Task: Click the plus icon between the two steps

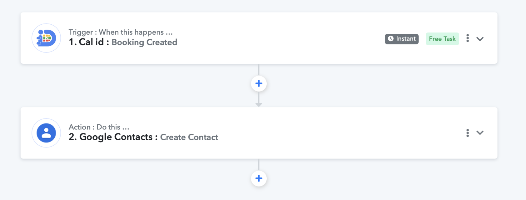Action: click(258, 83)
